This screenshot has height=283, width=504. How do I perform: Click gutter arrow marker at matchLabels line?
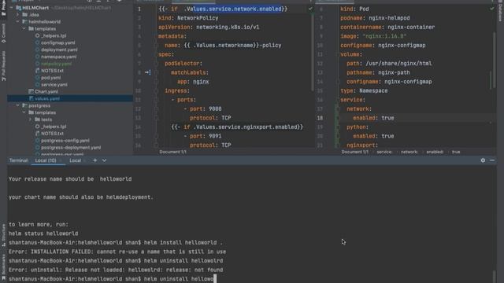coord(147,72)
